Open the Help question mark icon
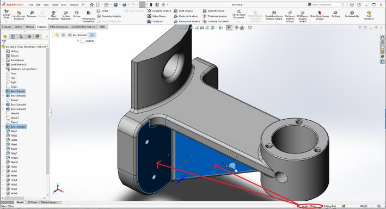This screenshot has width=386, height=209. (x=359, y=4)
